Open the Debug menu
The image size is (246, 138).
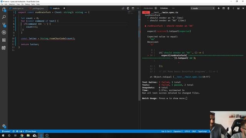27,4
